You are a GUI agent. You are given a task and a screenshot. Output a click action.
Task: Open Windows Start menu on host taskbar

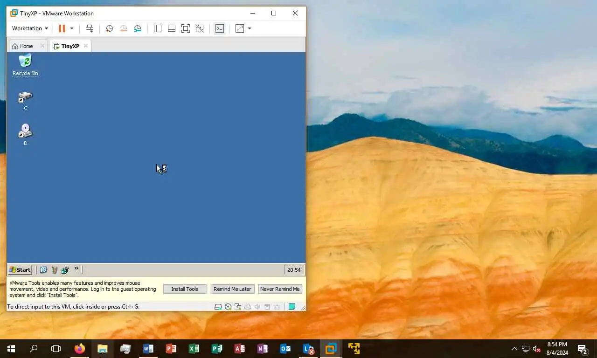click(x=11, y=349)
